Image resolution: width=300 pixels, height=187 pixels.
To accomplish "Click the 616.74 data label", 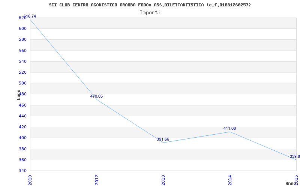I will 30,16.
